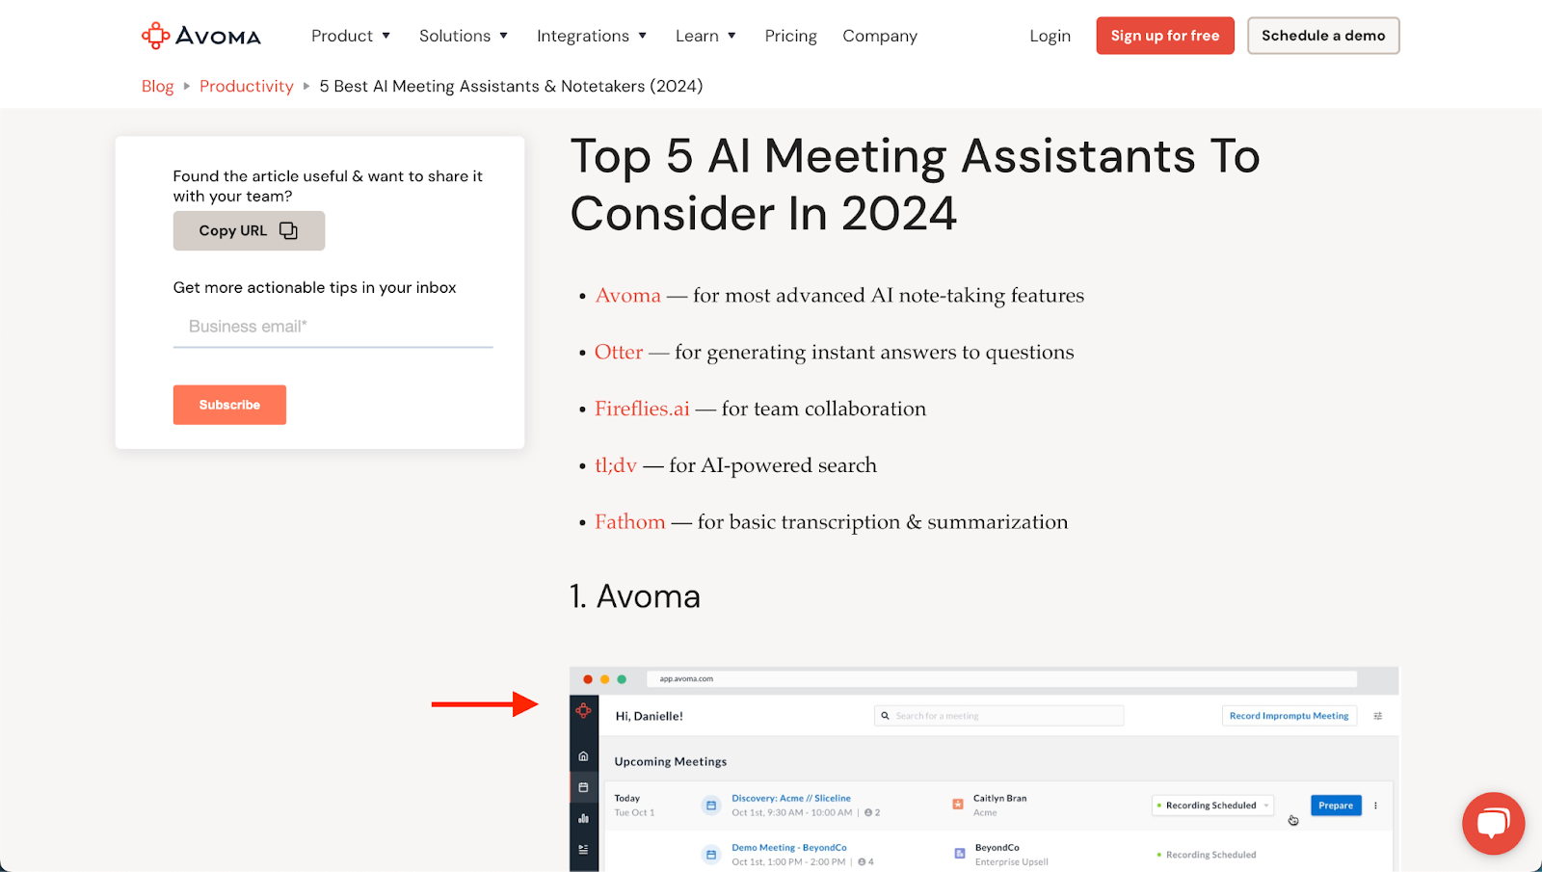Viewport: 1542px width, 872px height.
Task: Click the Login link
Action: [1050, 36]
